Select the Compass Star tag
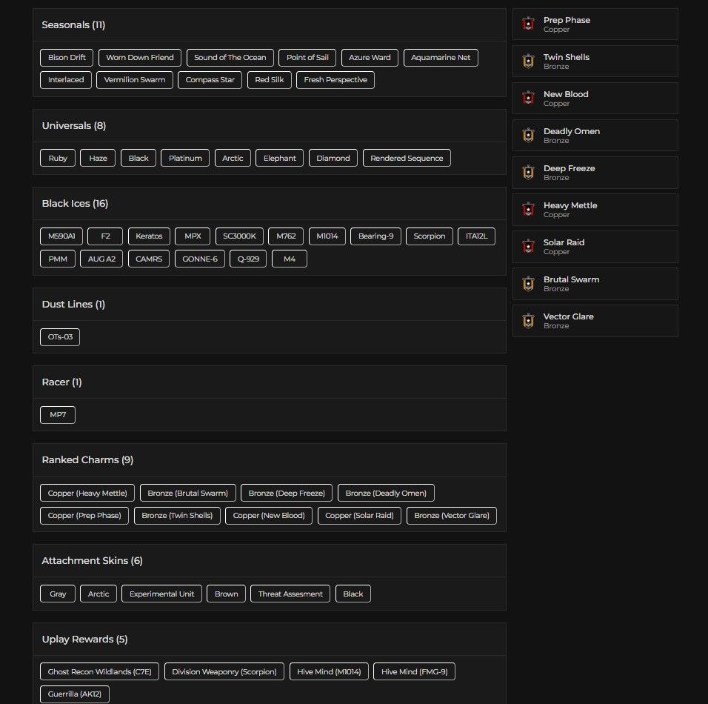The image size is (708, 704). click(x=210, y=80)
